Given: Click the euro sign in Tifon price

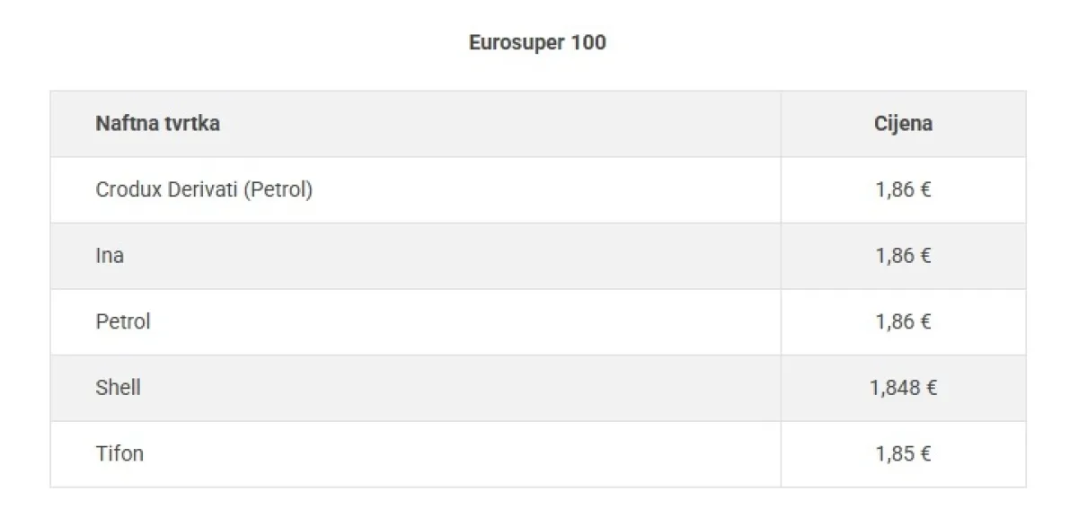Looking at the screenshot, I should tap(924, 453).
